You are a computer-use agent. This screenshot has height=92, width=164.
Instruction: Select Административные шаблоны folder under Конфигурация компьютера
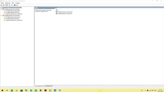click(14, 14)
